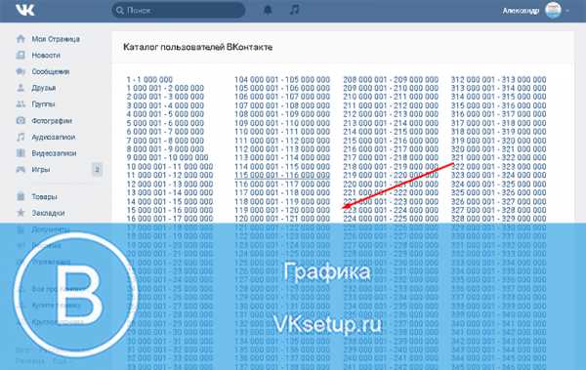Click the Видеозаписи film icon
This screenshot has width=586, height=370.
pos(21,153)
